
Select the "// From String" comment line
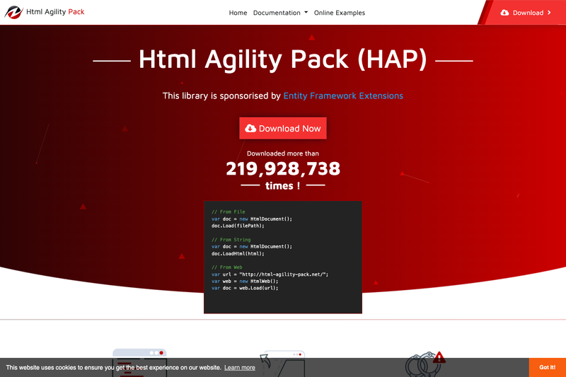pyautogui.click(x=231, y=240)
